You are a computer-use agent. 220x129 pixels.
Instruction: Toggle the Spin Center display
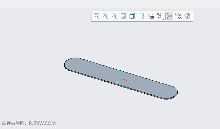169,16
